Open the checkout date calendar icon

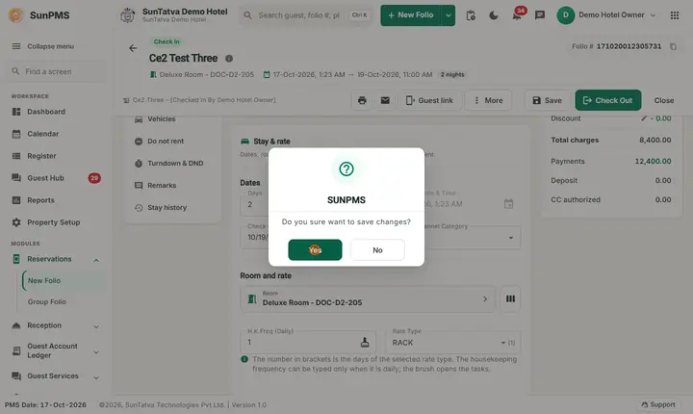(x=509, y=204)
